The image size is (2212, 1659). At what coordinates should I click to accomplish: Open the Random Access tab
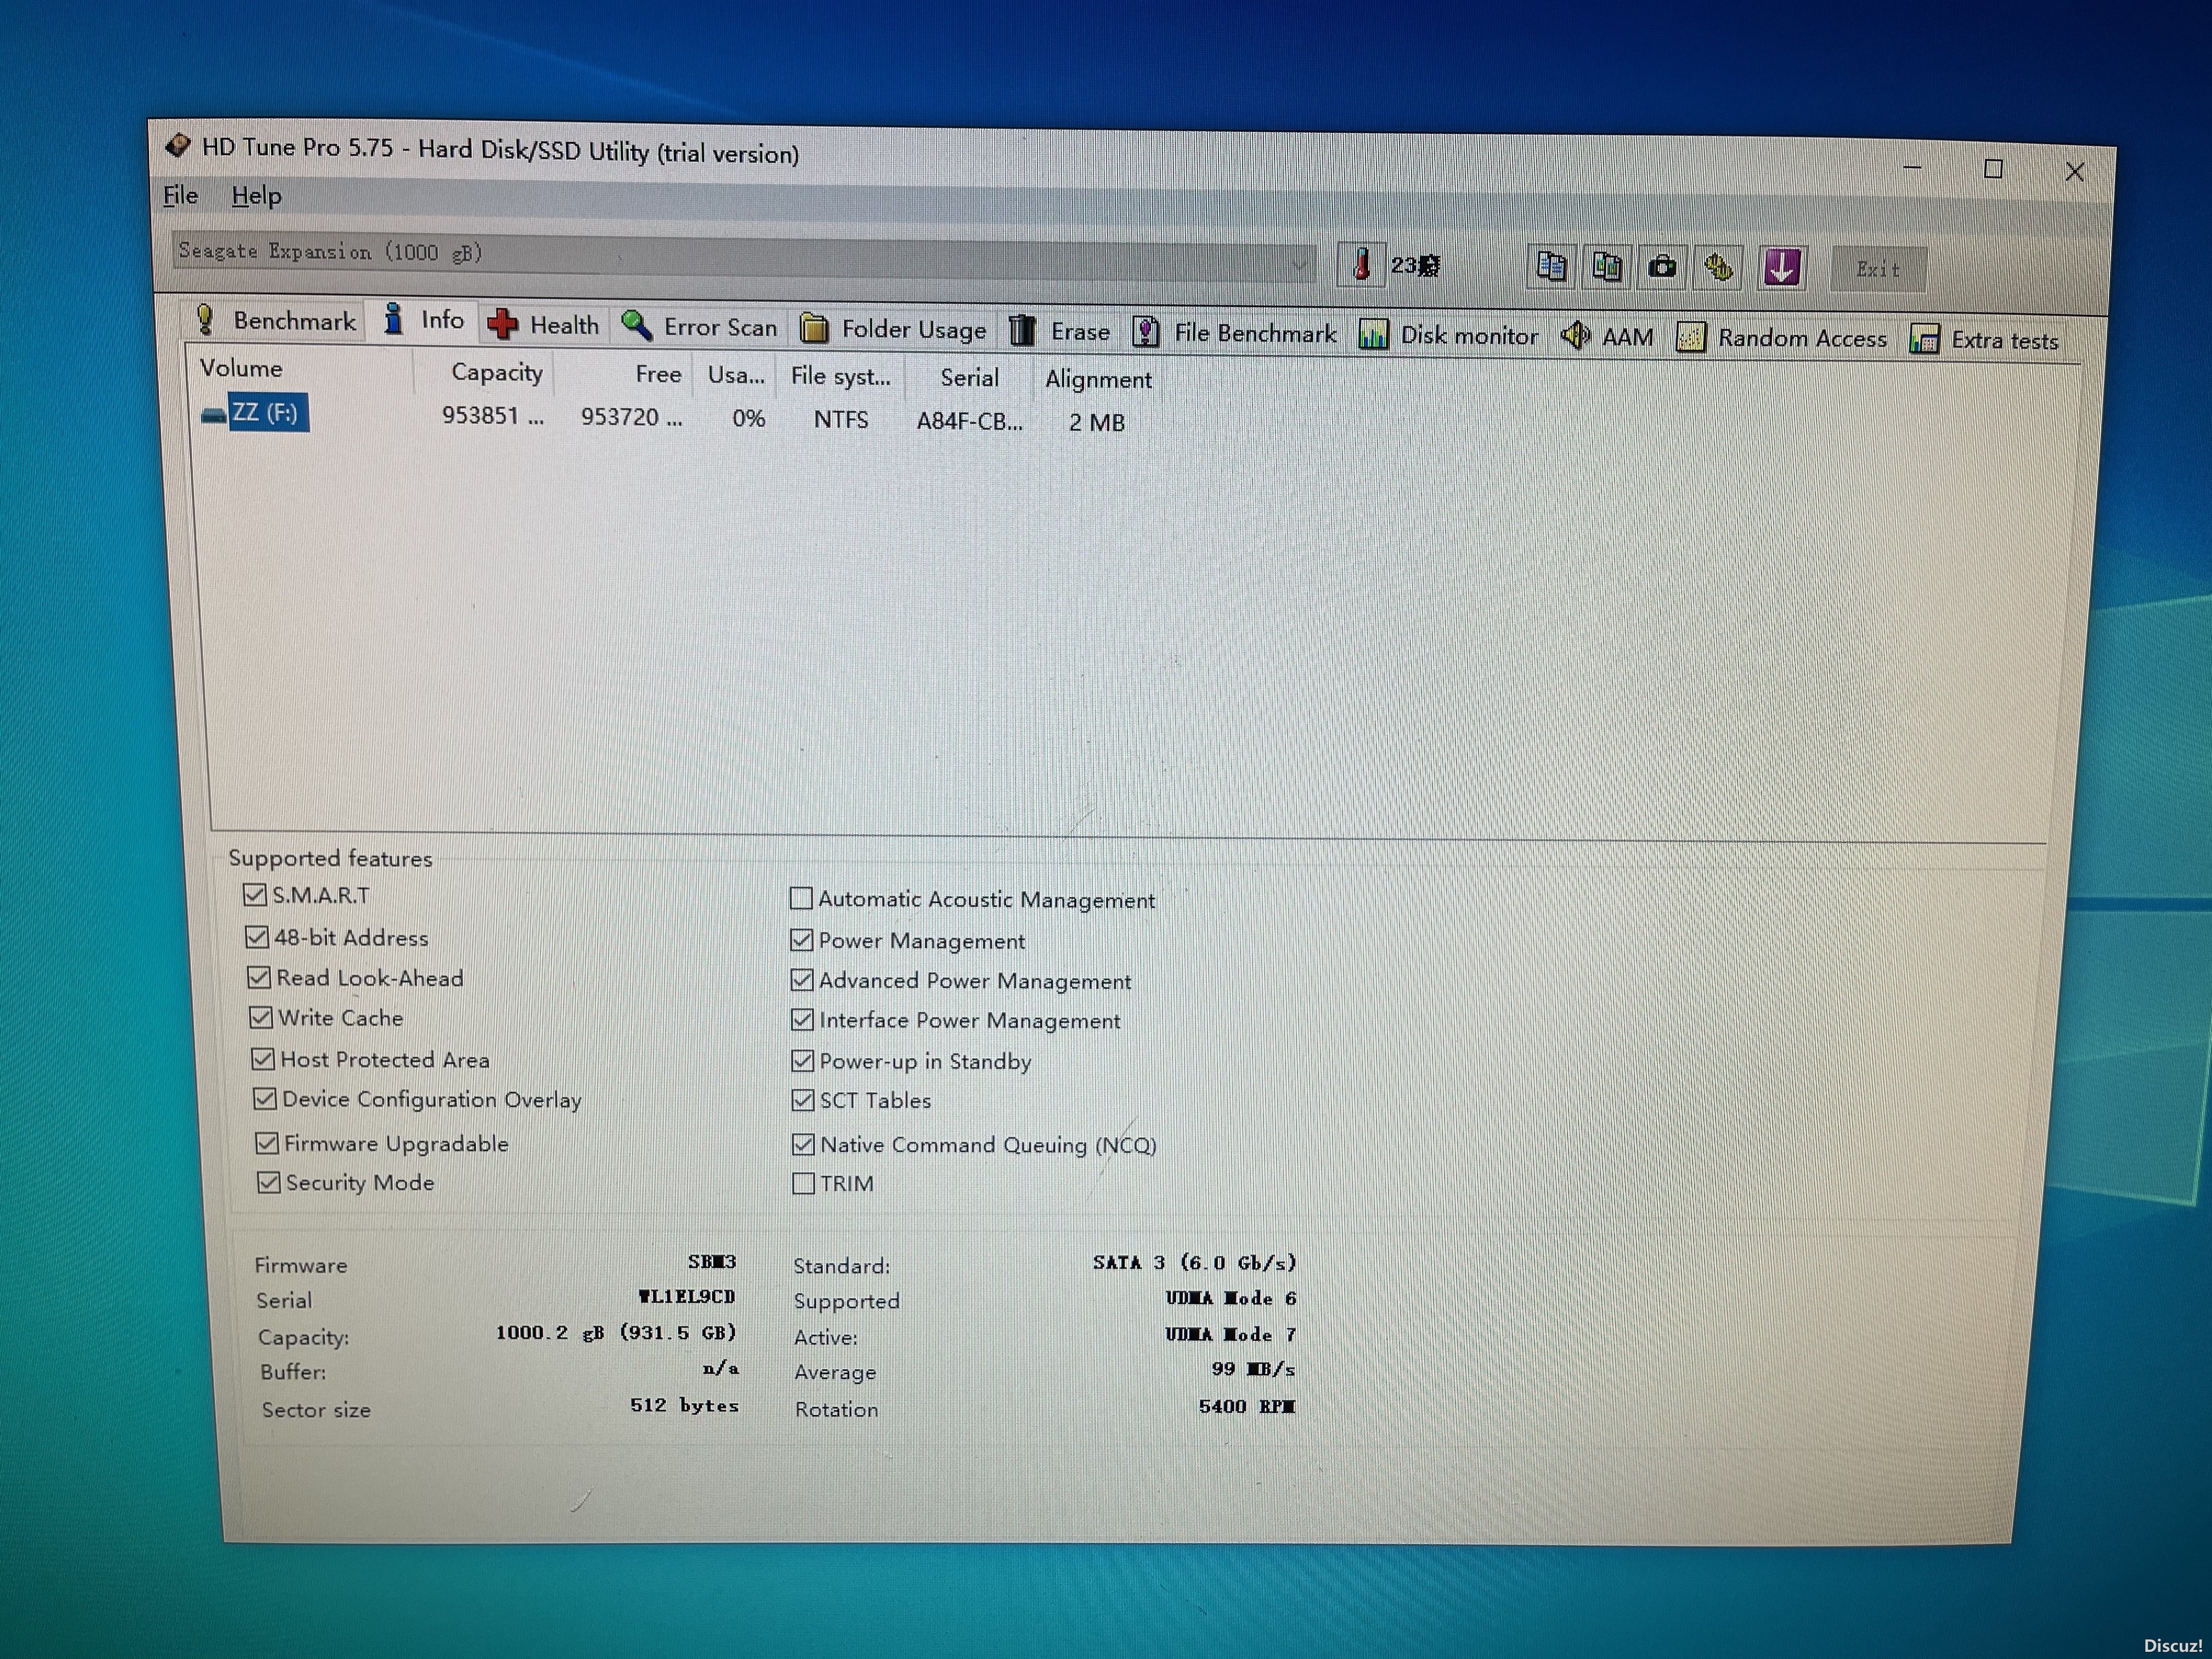coord(1782,339)
